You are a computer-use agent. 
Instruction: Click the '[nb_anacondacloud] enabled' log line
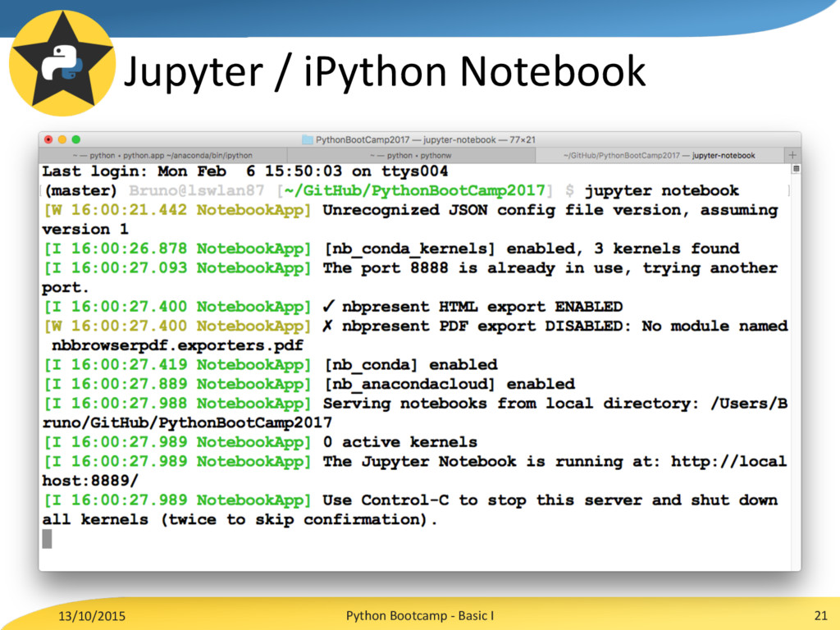pyautogui.click(x=450, y=384)
